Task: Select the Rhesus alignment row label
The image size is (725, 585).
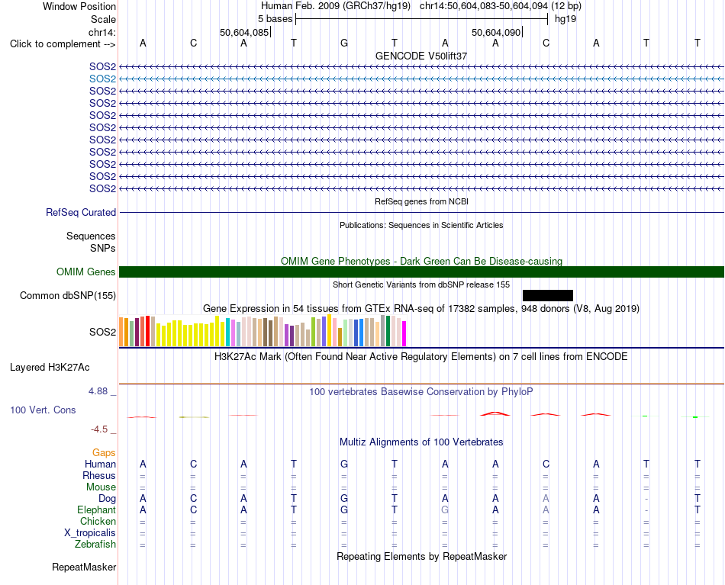Action: [99, 475]
